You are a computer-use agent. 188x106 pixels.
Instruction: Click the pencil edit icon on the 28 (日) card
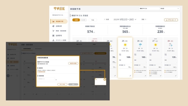(176, 76)
